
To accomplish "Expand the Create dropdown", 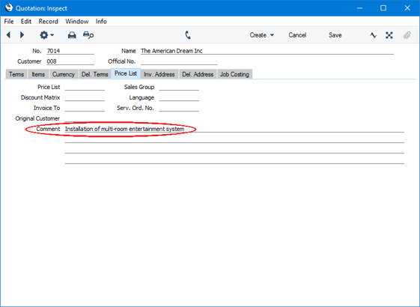I will [262, 35].
